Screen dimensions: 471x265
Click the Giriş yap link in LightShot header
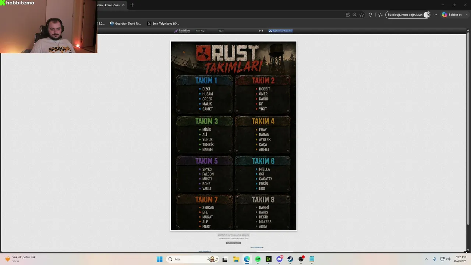pos(221,31)
